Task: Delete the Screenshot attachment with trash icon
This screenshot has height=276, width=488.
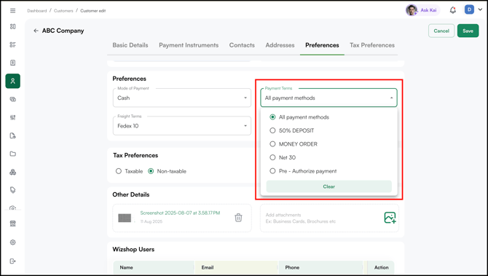Action: coord(238,217)
